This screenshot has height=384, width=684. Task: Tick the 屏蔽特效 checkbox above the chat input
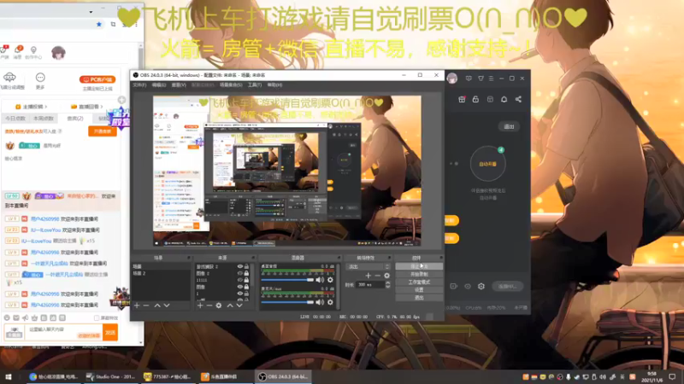pyautogui.click(x=97, y=318)
